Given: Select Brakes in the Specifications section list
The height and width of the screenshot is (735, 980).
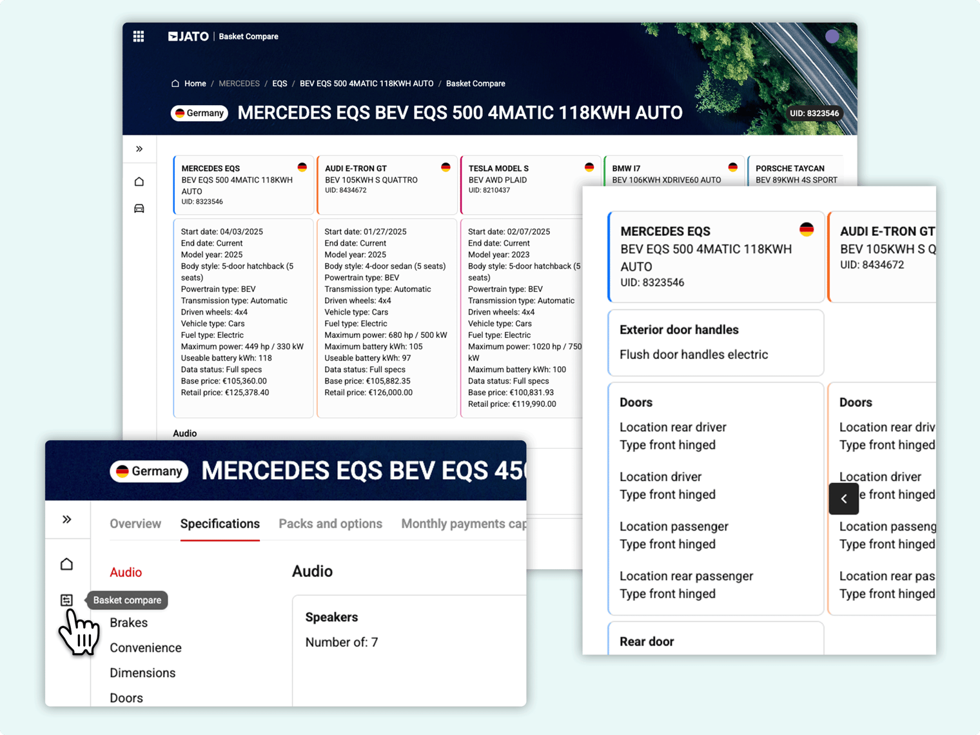Looking at the screenshot, I should point(128,622).
